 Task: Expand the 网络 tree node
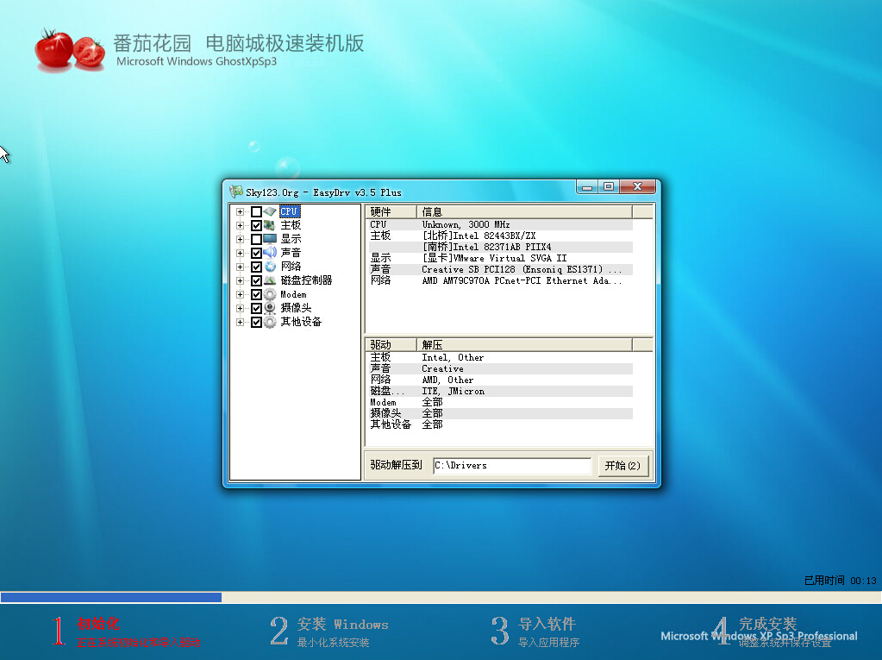pos(241,267)
